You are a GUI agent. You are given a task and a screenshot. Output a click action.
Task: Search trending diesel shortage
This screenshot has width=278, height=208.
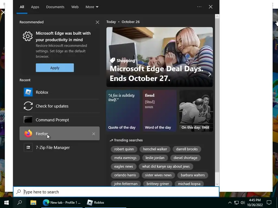[x=185, y=158]
